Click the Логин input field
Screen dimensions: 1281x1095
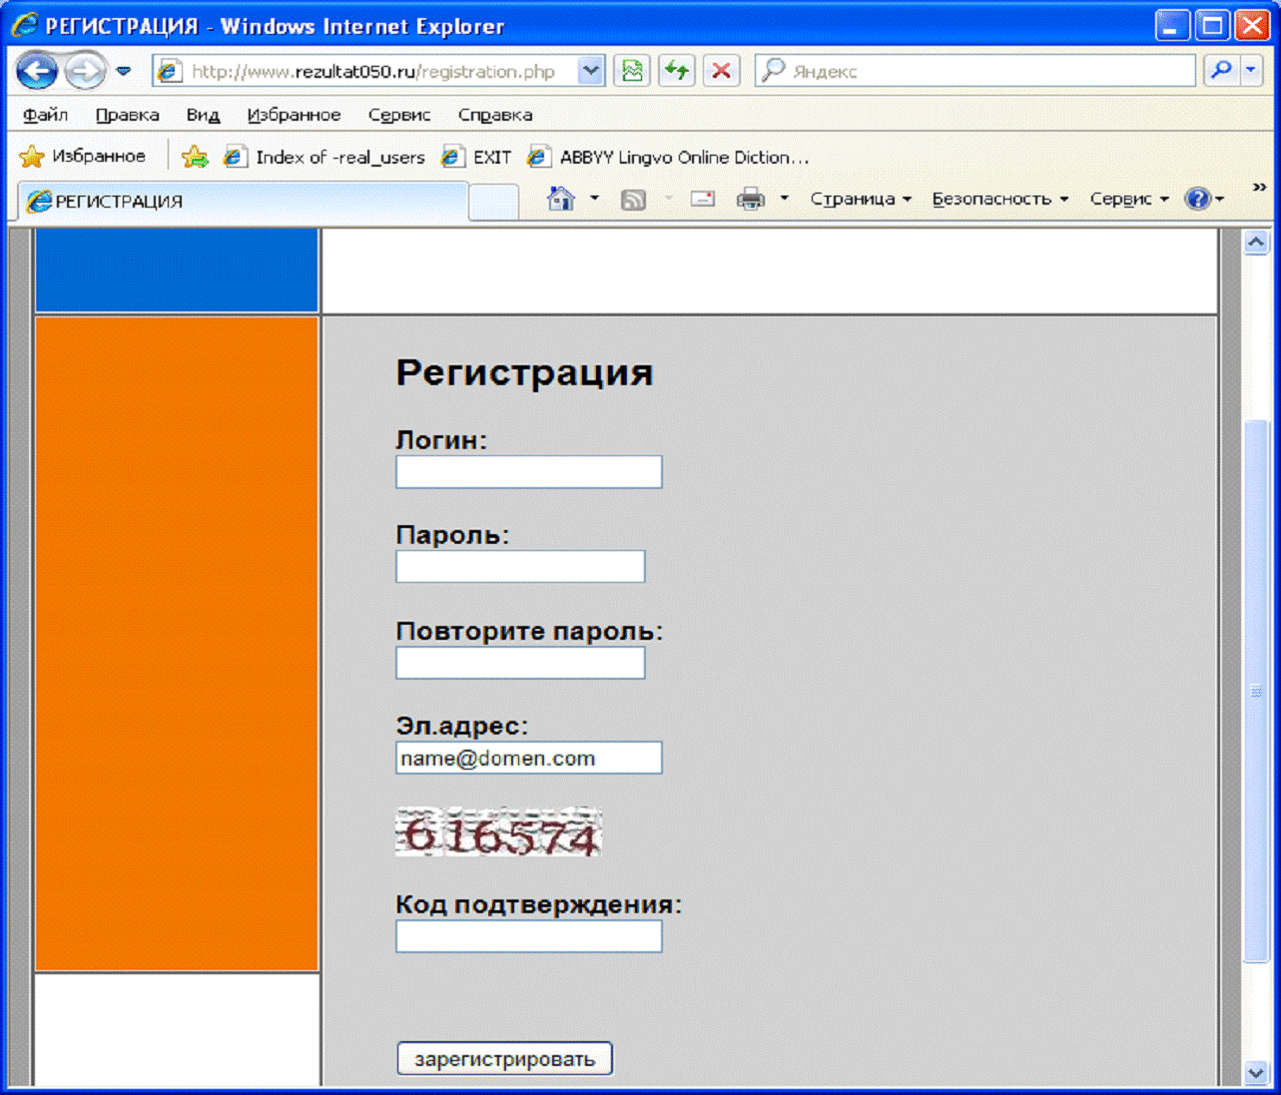(528, 472)
